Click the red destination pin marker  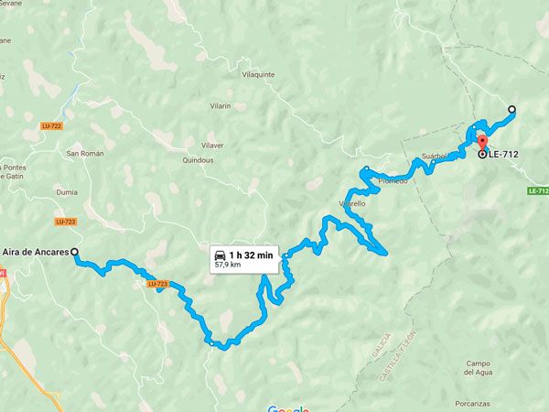pos(483,143)
